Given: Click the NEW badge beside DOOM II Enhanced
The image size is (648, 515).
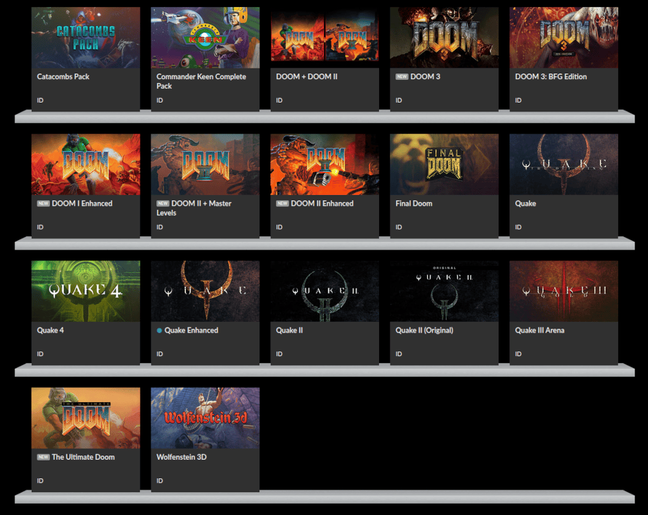Looking at the screenshot, I should pyautogui.click(x=282, y=203).
